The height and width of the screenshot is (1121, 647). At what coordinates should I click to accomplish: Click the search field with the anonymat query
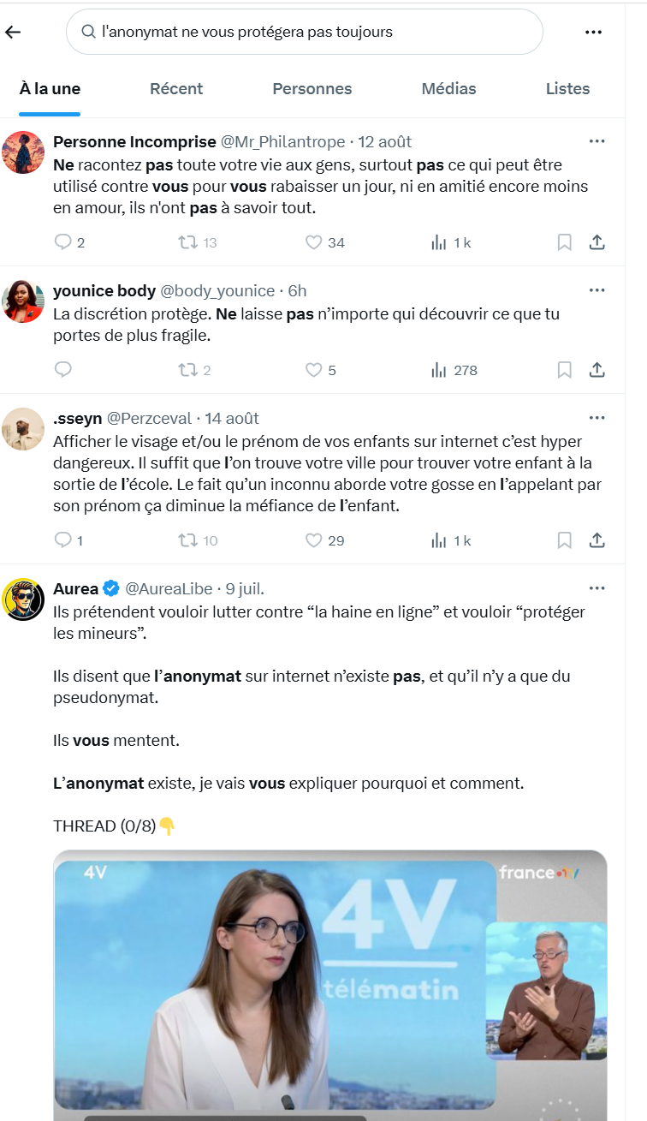tap(304, 32)
